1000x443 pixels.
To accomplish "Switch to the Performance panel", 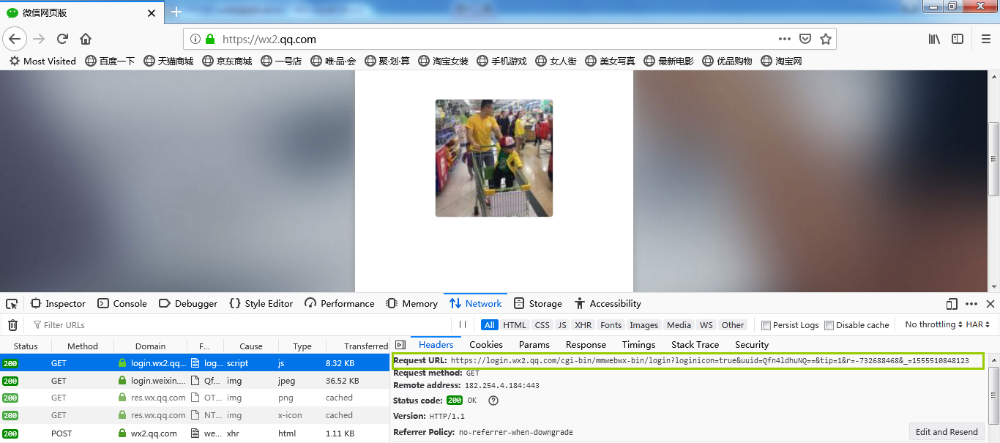I will 340,304.
